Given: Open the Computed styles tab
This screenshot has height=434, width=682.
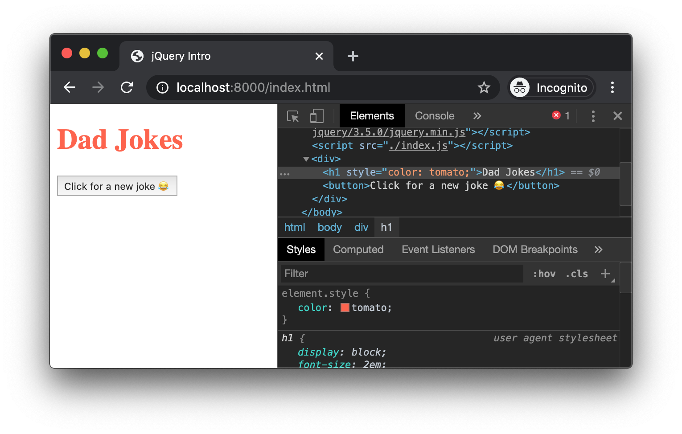Looking at the screenshot, I should coord(358,250).
